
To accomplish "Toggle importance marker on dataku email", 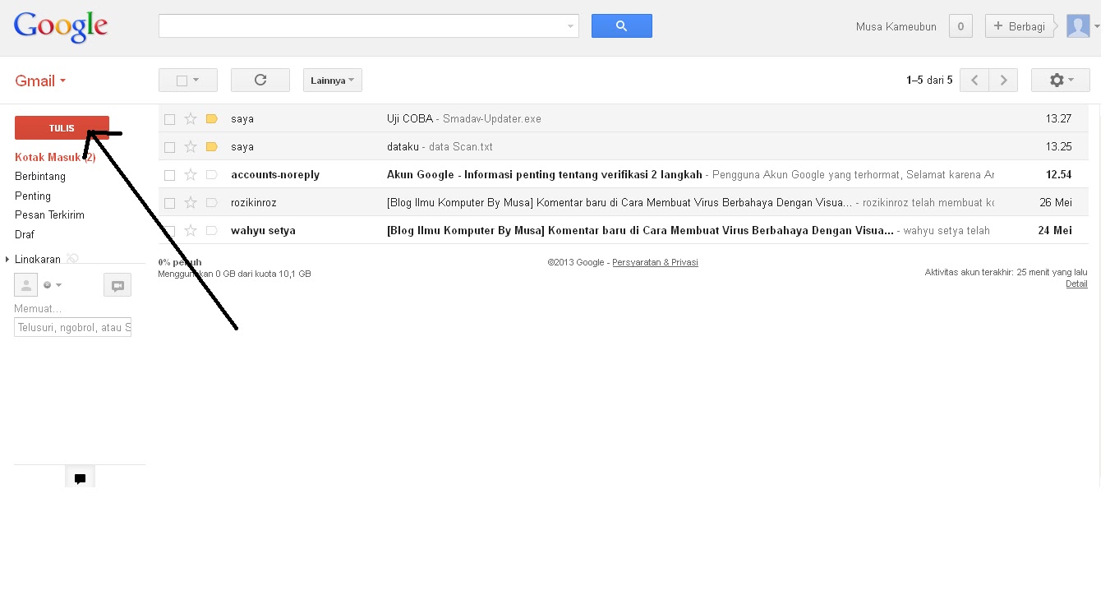I will [x=211, y=146].
